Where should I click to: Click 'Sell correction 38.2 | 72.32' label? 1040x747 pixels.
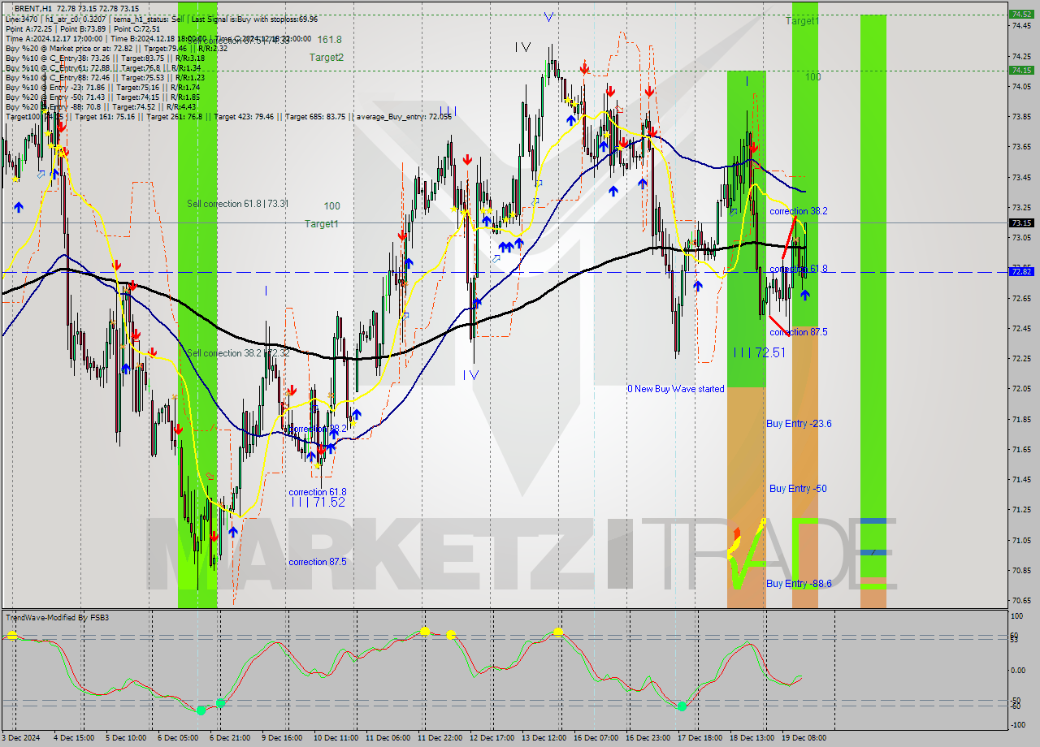tap(237, 353)
